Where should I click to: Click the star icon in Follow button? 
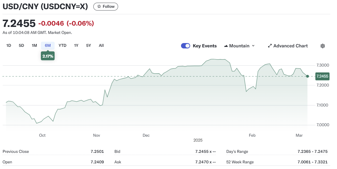tap(99, 6)
